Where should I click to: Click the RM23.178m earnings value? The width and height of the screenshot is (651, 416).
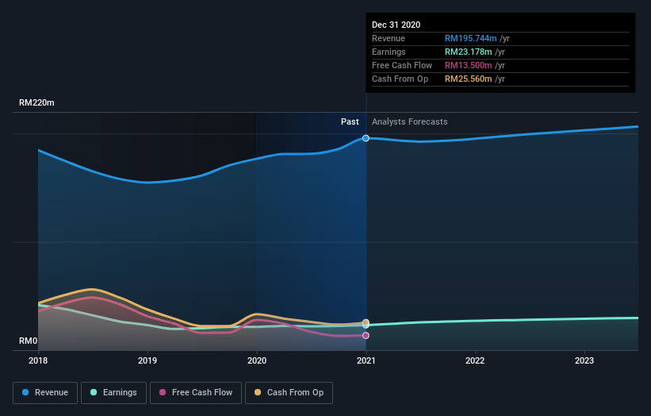pyautogui.click(x=469, y=52)
